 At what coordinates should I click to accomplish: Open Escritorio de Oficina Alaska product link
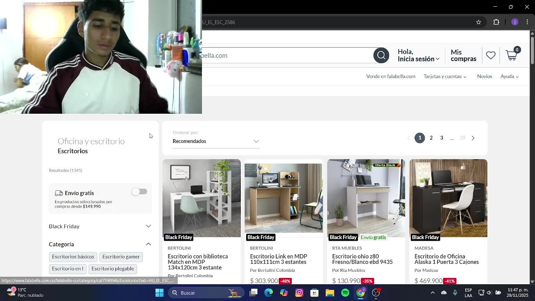coord(446,259)
